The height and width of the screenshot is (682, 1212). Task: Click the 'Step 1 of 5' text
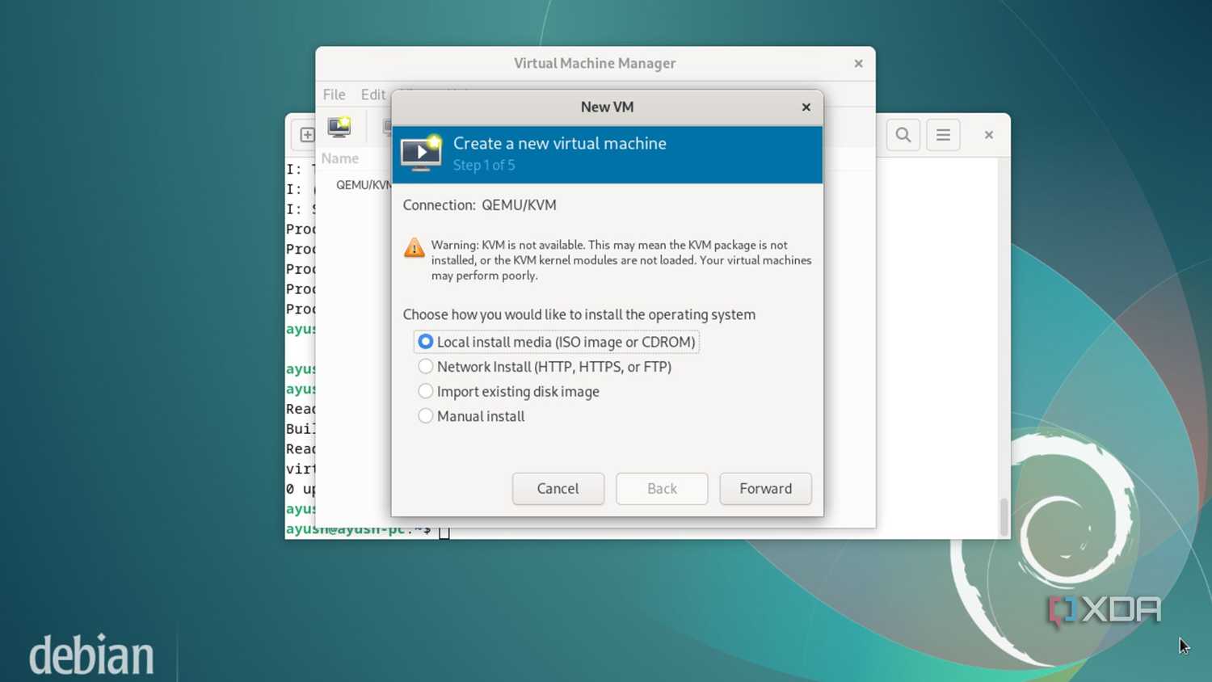coord(483,166)
